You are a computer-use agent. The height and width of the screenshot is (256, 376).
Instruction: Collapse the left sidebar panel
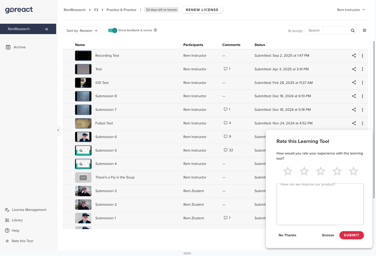click(x=58, y=130)
